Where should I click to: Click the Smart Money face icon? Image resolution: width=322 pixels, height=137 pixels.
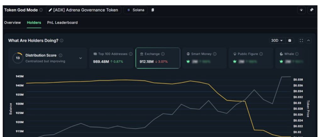tap(188, 54)
